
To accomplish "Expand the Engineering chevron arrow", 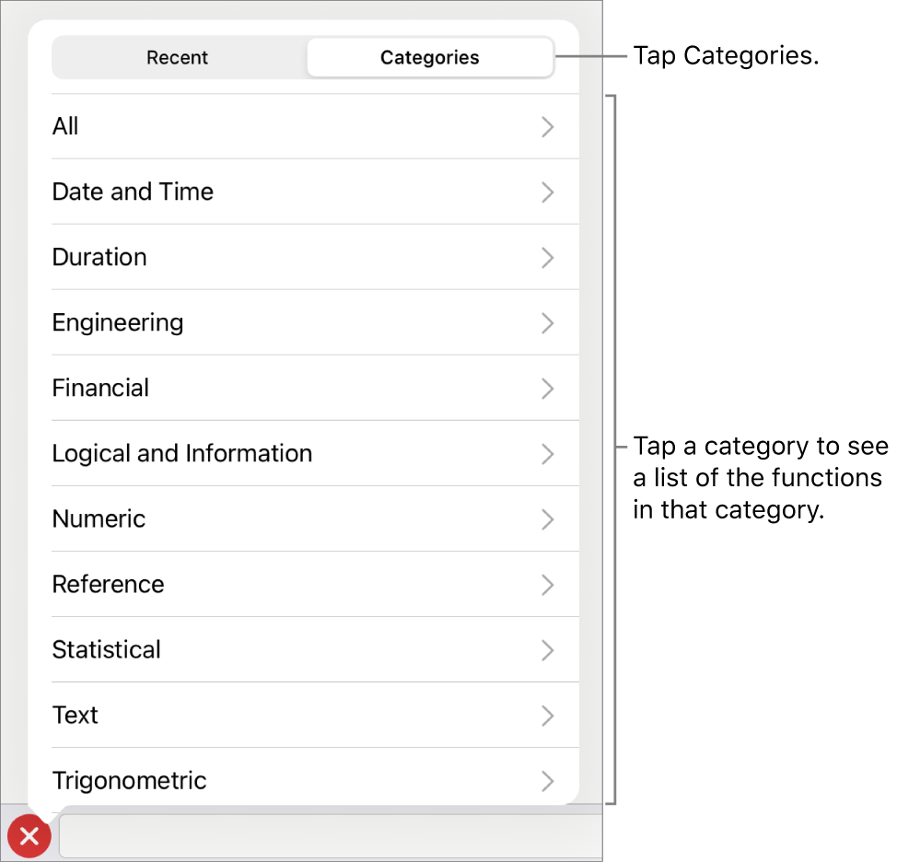I will click(548, 323).
